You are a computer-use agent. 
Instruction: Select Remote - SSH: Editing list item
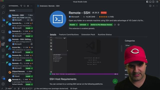(x=20, y=42)
